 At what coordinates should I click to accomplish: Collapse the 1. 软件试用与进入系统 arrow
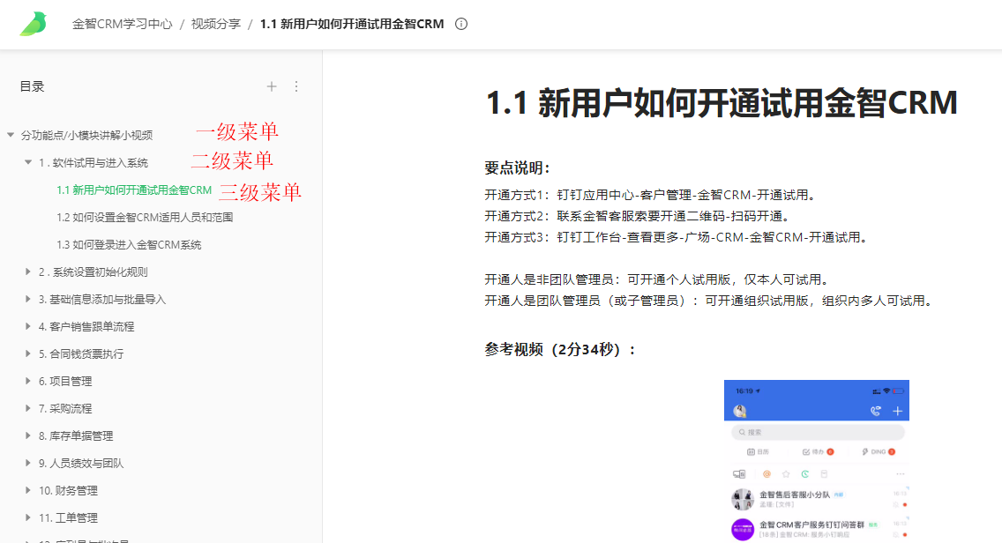tap(28, 162)
